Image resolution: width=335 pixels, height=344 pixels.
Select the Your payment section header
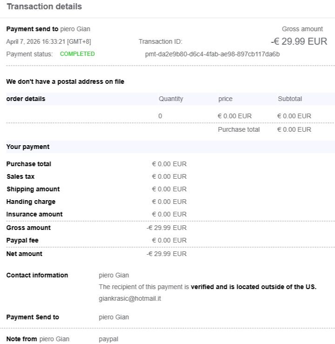click(x=27, y=147)
